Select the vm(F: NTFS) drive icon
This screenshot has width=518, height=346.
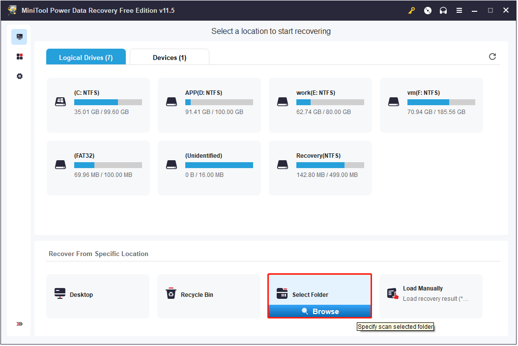pyautogui.click(x=394, y=102)
